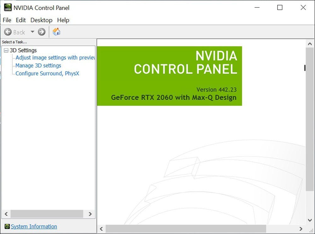Open the Edit menu
This screenshot has width=315, height=234.
click(21, 20)
